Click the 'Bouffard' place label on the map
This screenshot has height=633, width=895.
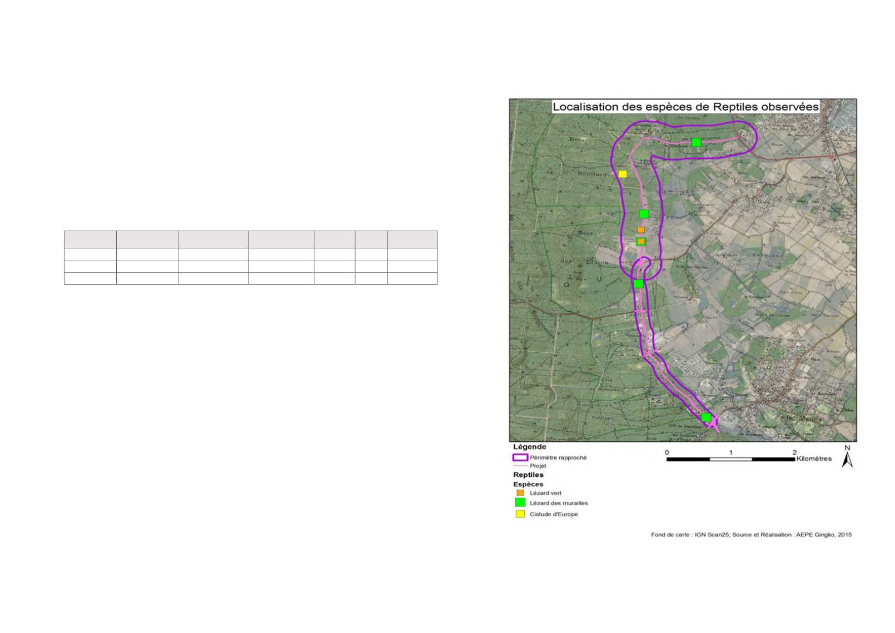592,174
